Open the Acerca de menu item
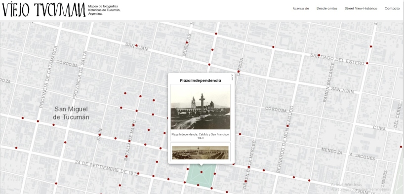404x194 pixels. click(x=301, y=8)
